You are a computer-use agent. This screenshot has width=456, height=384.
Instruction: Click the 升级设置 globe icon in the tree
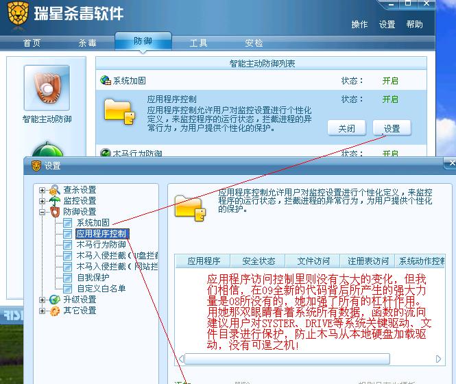point(55,300)
